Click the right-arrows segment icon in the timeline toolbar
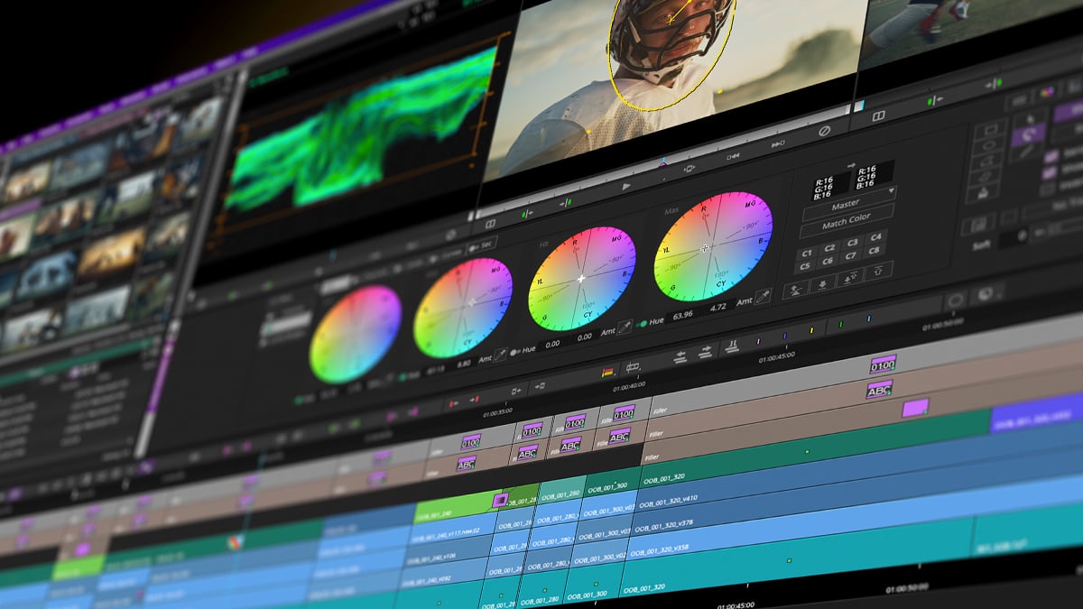 point(706,351)
